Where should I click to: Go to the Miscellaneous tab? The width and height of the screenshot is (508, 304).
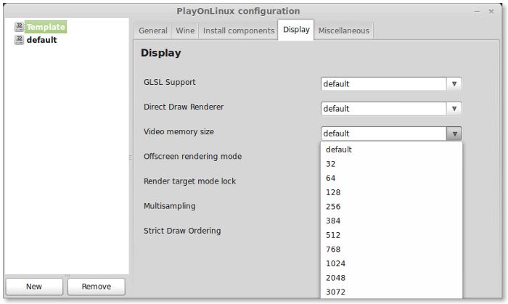(x=344, y=30)
